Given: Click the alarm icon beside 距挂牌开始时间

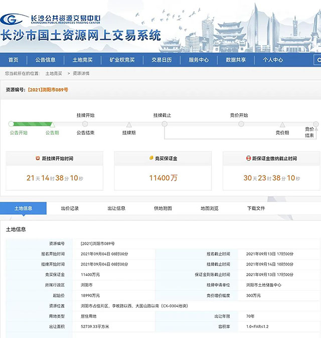Looking at the screenshot, I should tap(37, 158).
